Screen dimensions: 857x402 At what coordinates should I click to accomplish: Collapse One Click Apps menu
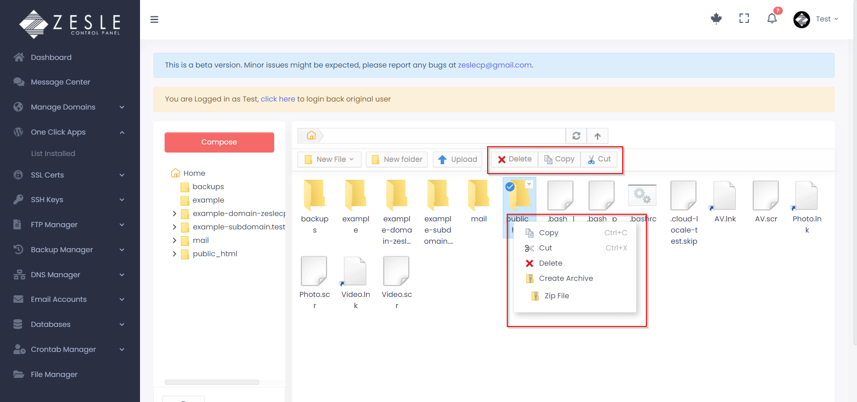point(69,132)
